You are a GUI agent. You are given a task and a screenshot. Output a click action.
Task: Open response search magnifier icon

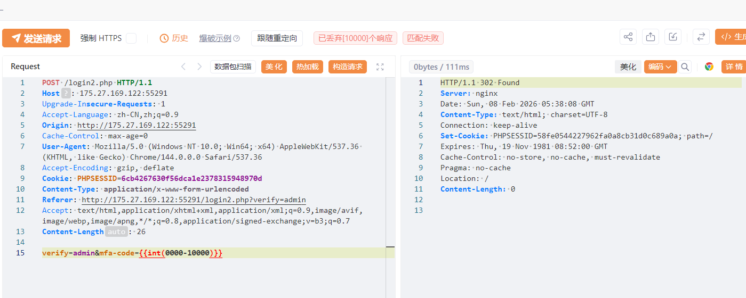pos(685,67)
